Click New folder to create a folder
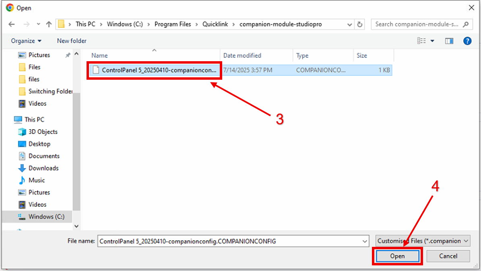The height and width of the screenshot is (271, 481). click(71, 41)
